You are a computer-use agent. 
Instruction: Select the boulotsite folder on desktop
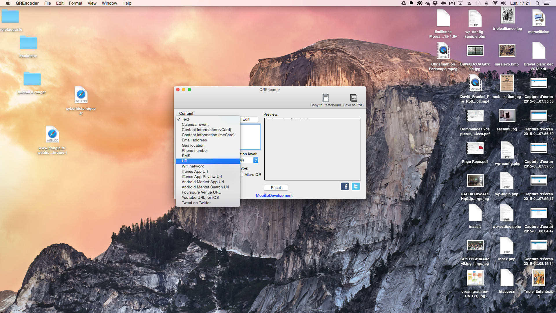tap(28, 43)
